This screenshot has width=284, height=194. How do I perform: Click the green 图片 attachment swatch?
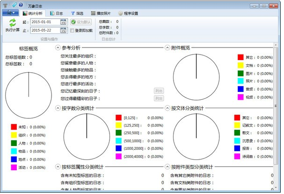tap(240, 73)
